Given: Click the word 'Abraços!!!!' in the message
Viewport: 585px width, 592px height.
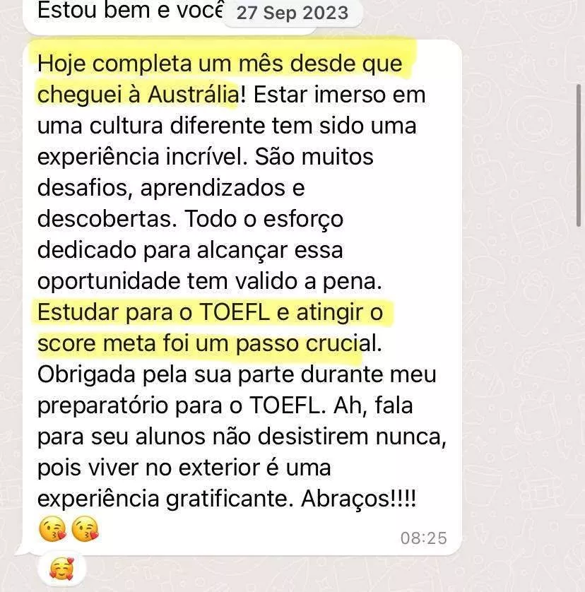Looking at the screenshot, I should pyautogui.click(x=358, y=498).
